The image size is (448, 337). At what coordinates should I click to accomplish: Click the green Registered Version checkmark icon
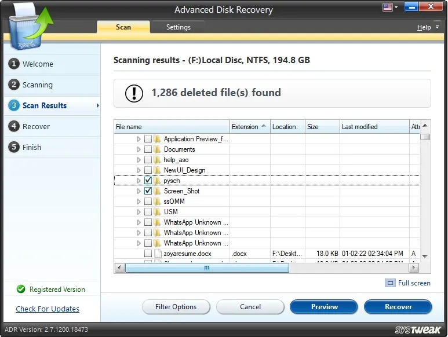click(x=21, y=289)
